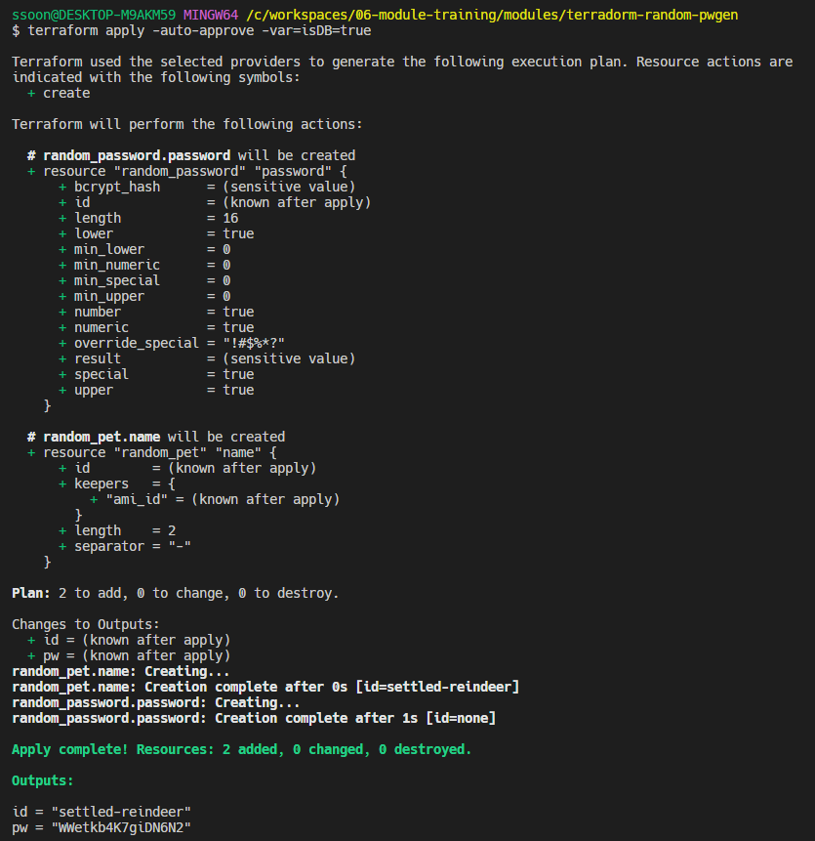Click the '+ create' symbol legend line
Viewport: 815px width, 841px height.
tap(59, 93)
